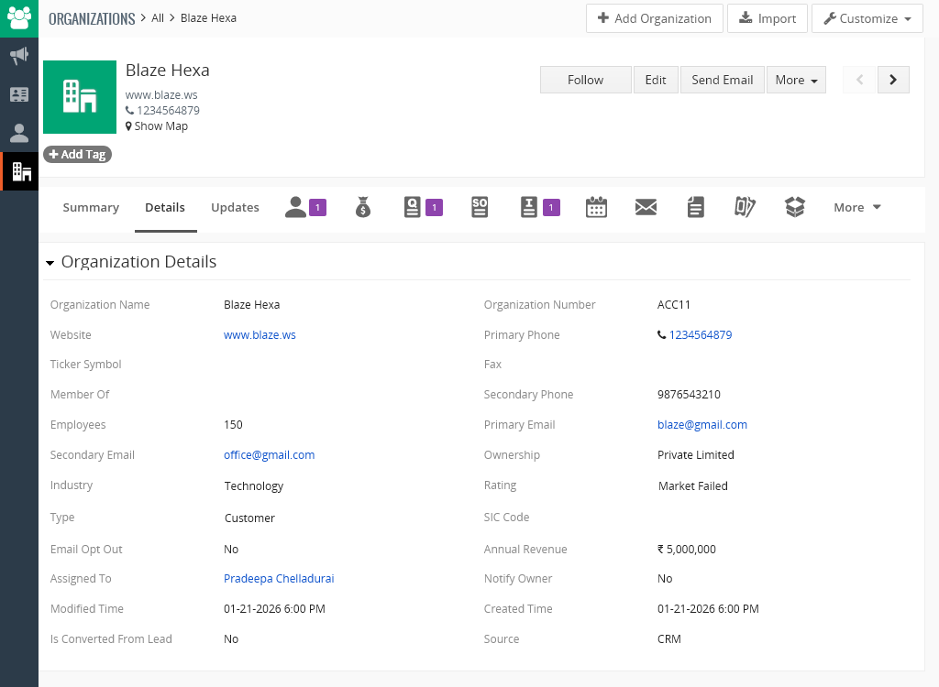Open the Organizations building sidebar icon
This screenshot has height=687, width=939.
point(20,172)
